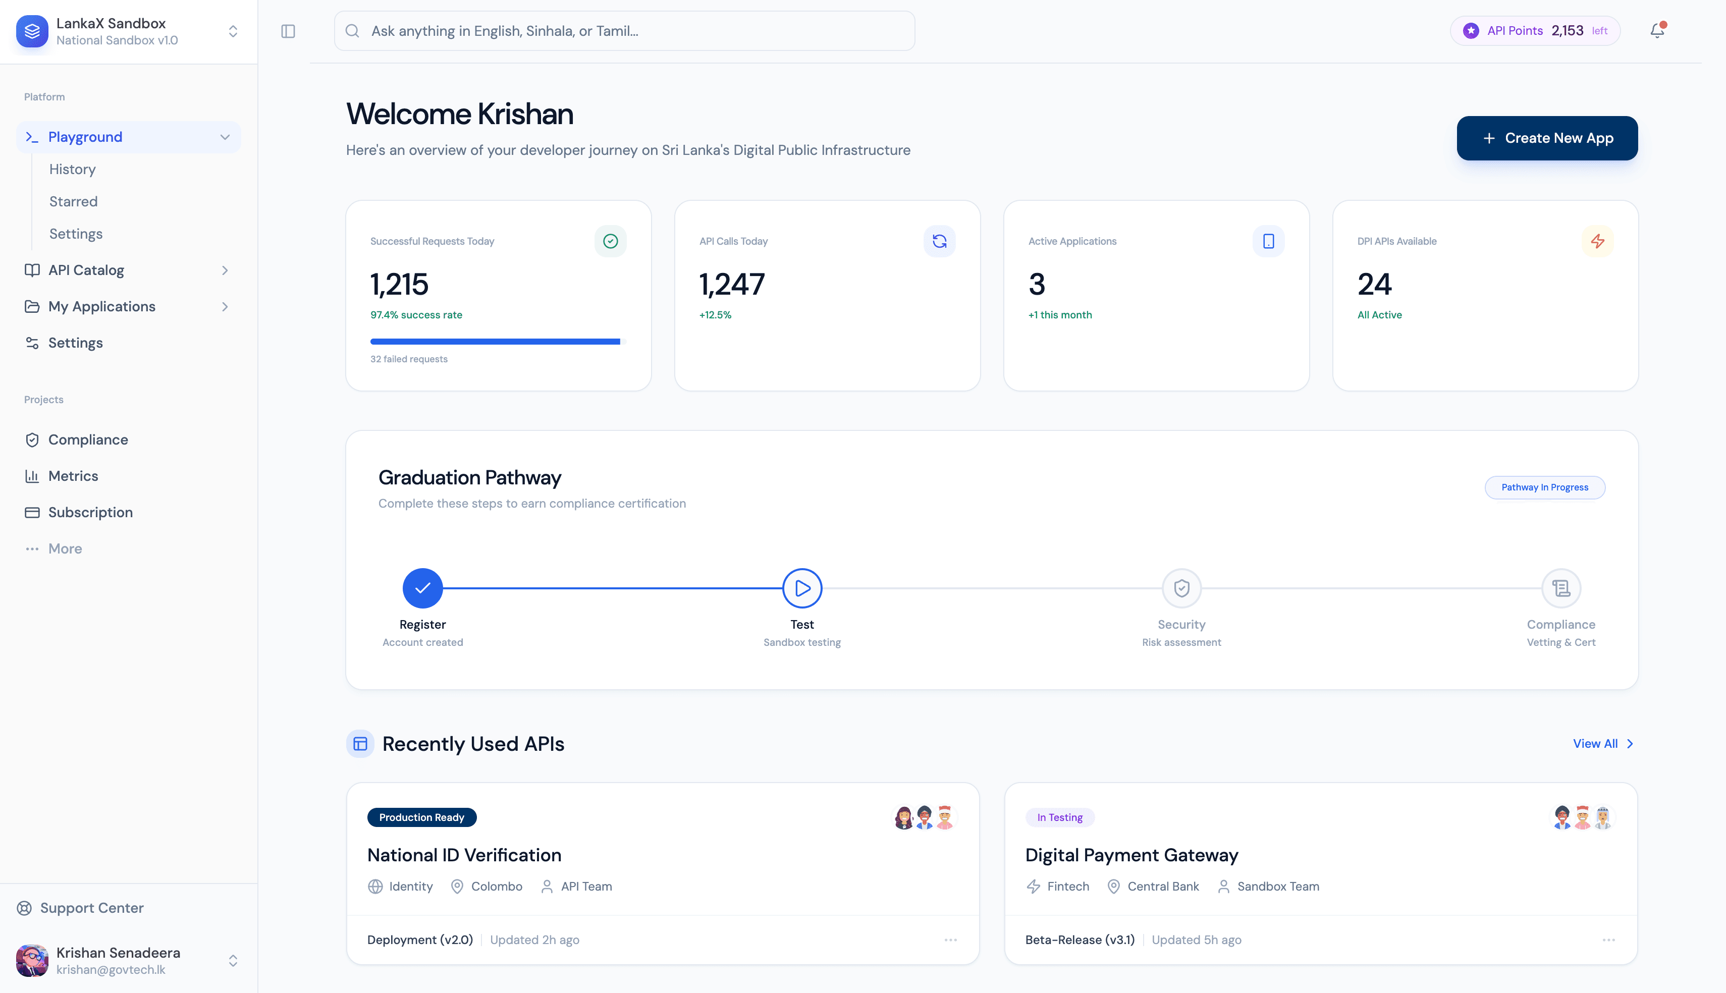Open History under Playground
1726x993 pixels.
click(72, 169)
